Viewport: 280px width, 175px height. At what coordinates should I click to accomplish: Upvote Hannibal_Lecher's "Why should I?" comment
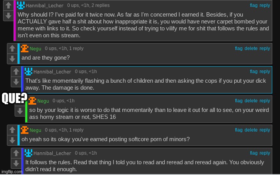[8, 5]
